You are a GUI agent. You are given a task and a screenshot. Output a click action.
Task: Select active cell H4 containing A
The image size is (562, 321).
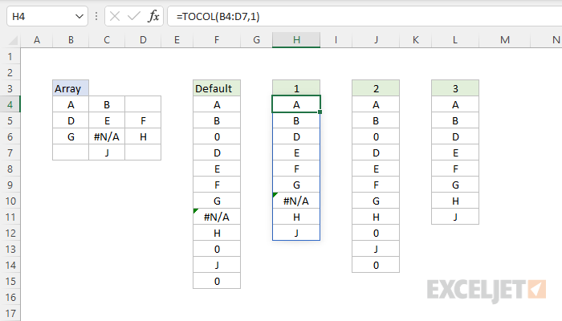click(295, 104)
